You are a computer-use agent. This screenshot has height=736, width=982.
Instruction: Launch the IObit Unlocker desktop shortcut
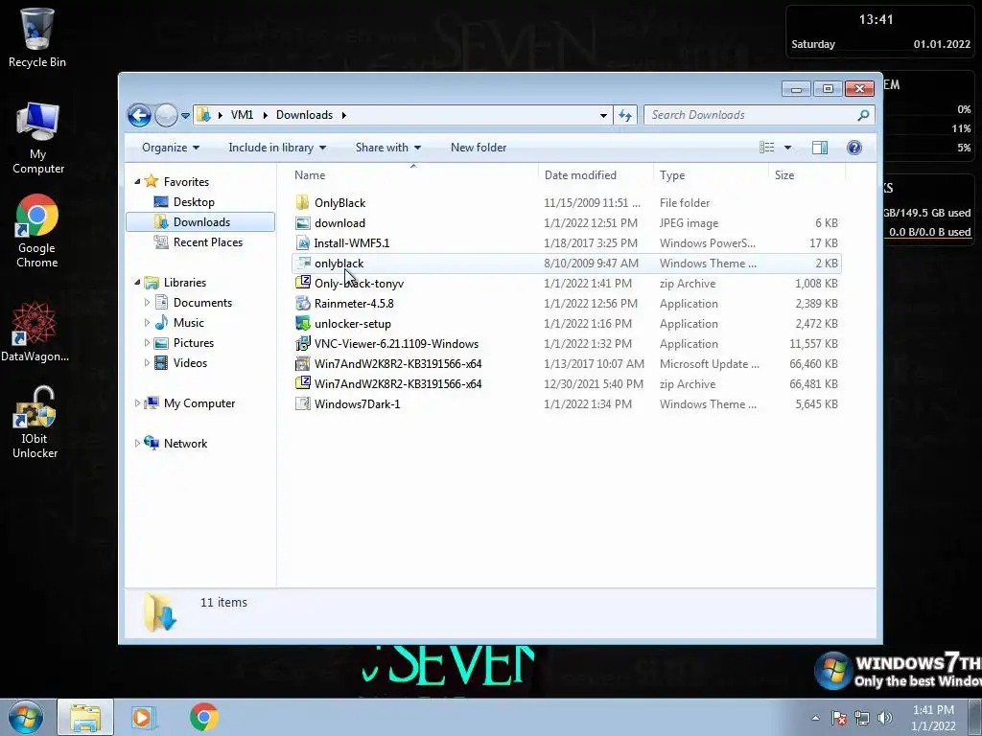coord(35,423)
